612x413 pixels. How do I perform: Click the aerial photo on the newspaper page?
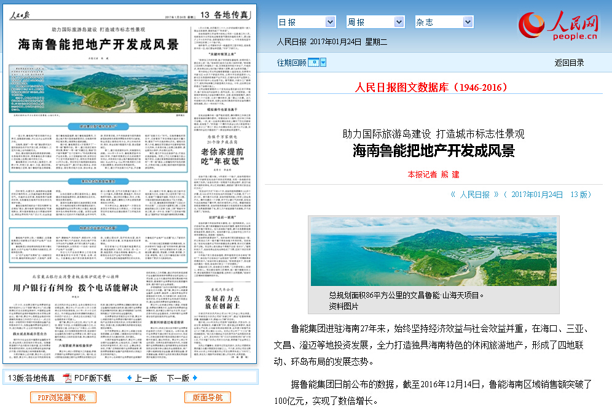pyautogui.click(x=98, y=89)
